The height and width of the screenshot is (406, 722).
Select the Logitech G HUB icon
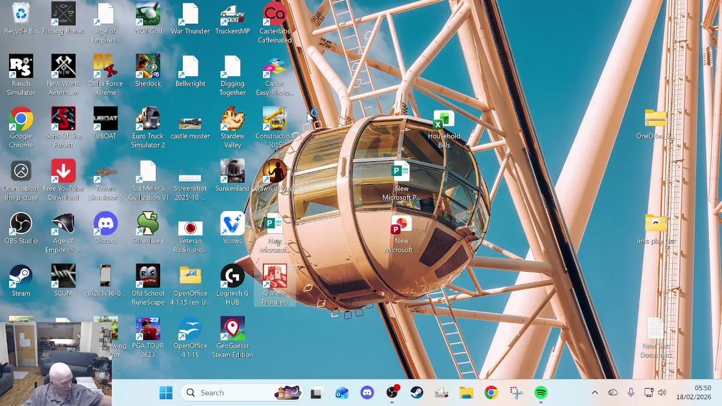click(x=232, y=285)
